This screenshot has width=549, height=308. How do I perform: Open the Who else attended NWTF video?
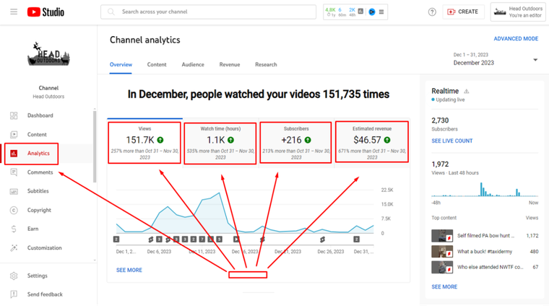click(x=485, y=267)
